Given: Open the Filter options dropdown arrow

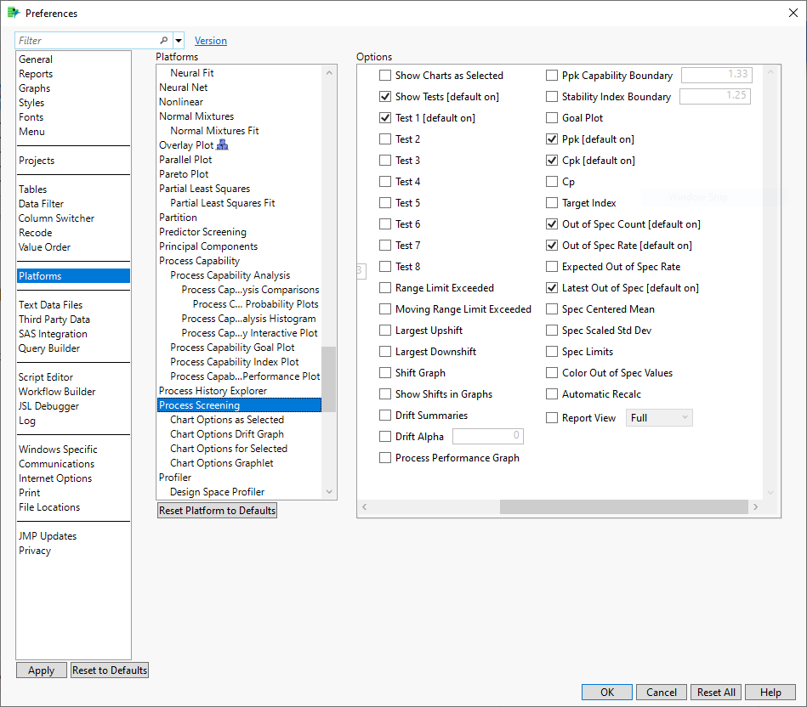Looking at the screenshot, I should [x=179, y=40].
